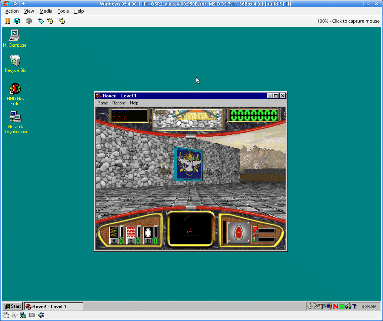The width and height of the screenshot is (383, 321).
Task: Select the HHD Hex Editor shortcut
Action: (x=16, y=94)
